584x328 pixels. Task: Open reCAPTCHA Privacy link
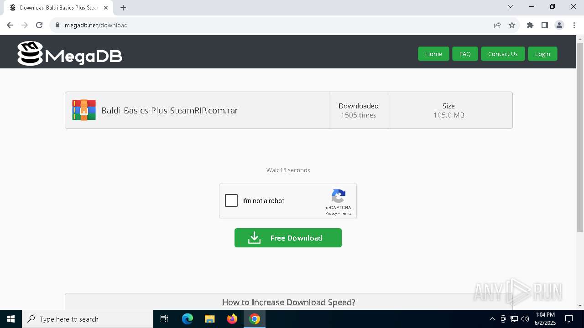pos(331,213)
